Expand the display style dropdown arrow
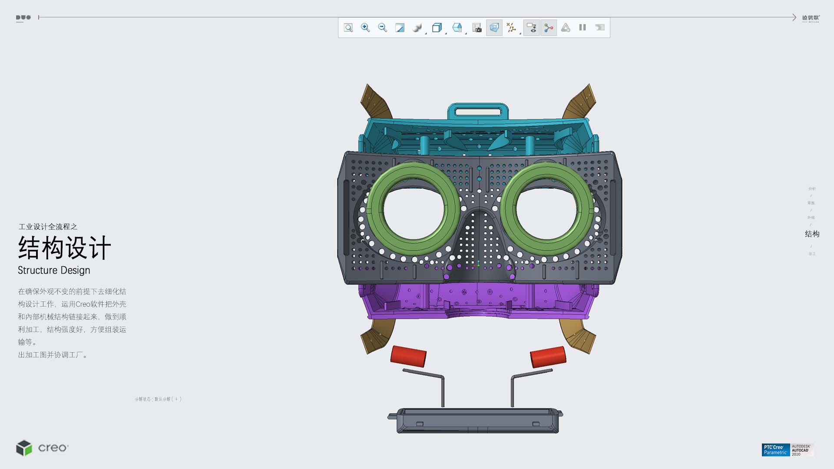 [x=426, y=33]
